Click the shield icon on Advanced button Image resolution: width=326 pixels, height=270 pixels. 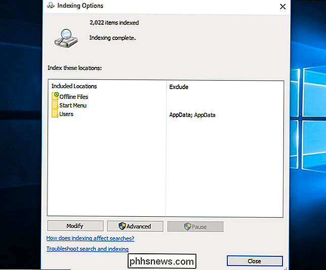point(122,226)
